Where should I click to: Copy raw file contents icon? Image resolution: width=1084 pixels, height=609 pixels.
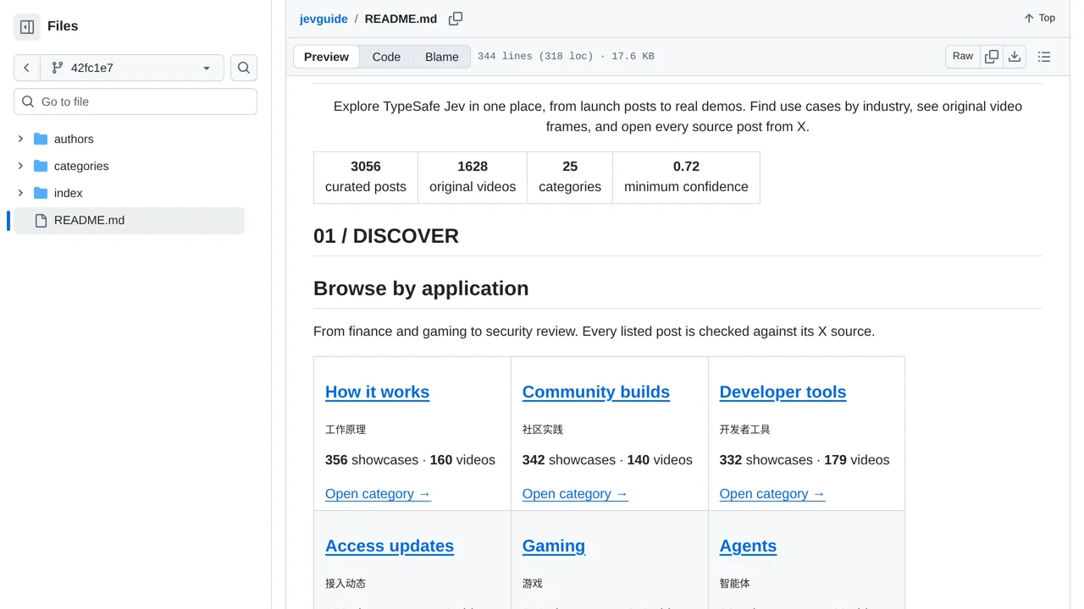point(992,57)
